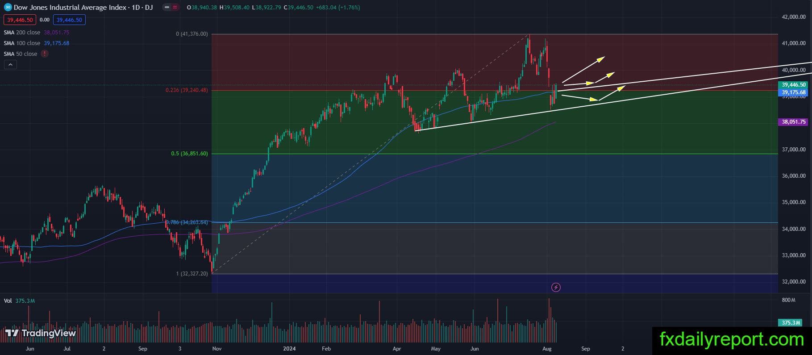The height and width of the screenshot is (355, 812).
Task: Click the 800M volume scale label
Action: 788,300
